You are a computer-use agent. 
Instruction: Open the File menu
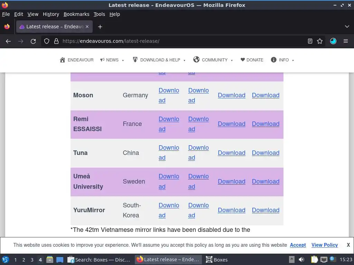point(6,14)
